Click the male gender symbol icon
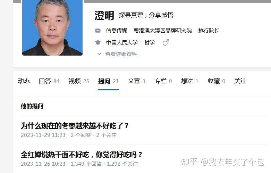The height and width of the screenshot is (173, 271). (166, 42)
